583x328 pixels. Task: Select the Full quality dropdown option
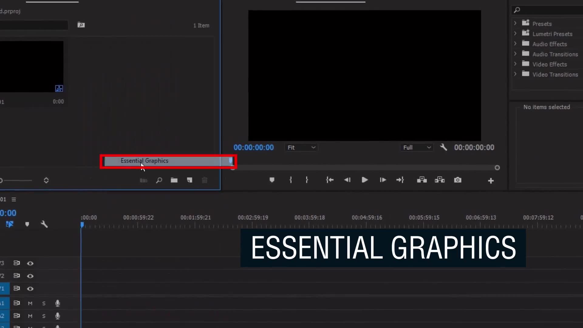pyautogui.click(x=417, y=147)
